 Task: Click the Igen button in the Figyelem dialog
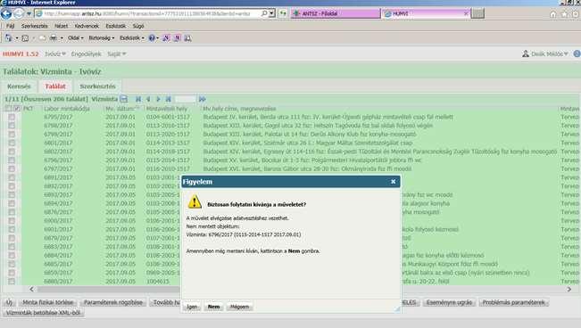192,307
